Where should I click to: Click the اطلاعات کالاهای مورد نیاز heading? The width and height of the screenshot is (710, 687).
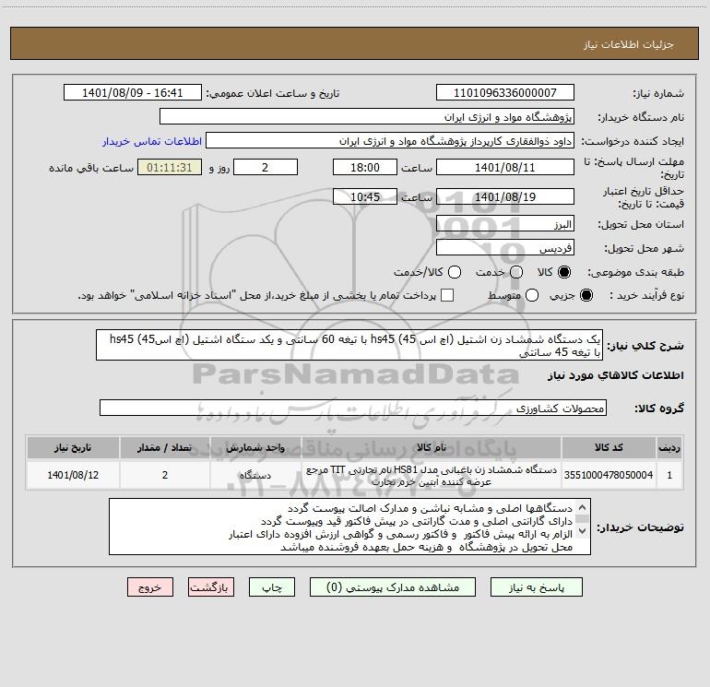point(615,375)
